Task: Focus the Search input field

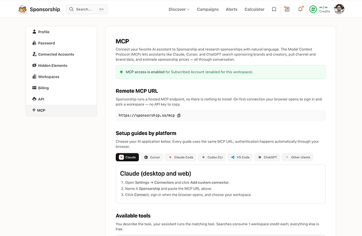Action: [x=87, y=9]
